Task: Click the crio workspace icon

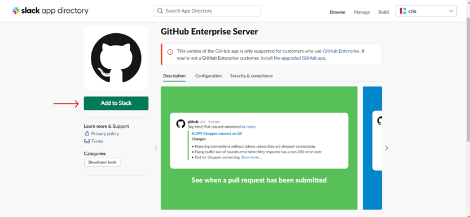Action: click(x=403, y=11)
